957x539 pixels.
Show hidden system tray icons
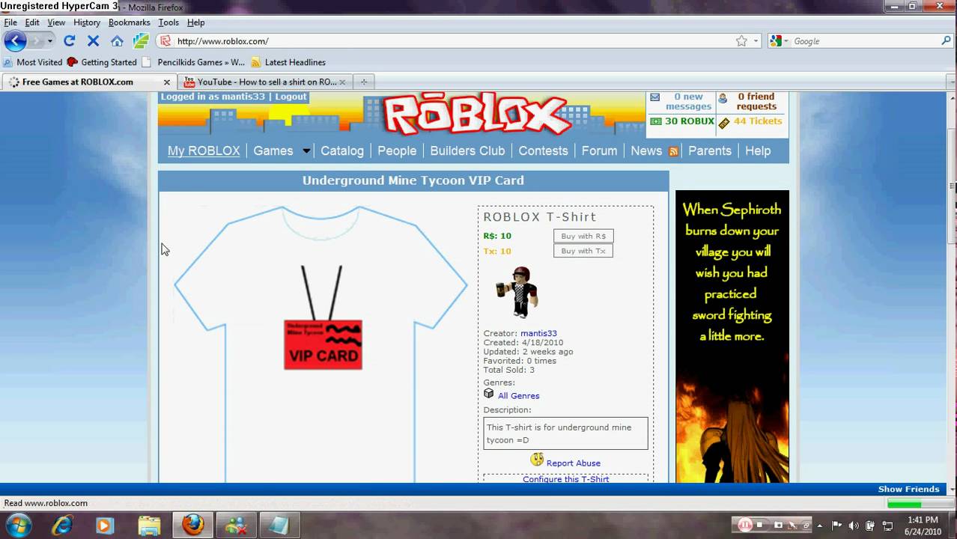[x=819, y=526]
